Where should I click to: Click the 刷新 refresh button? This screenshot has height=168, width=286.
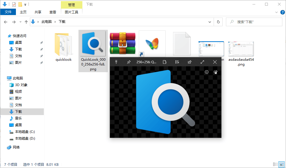[x=218, y=22]
